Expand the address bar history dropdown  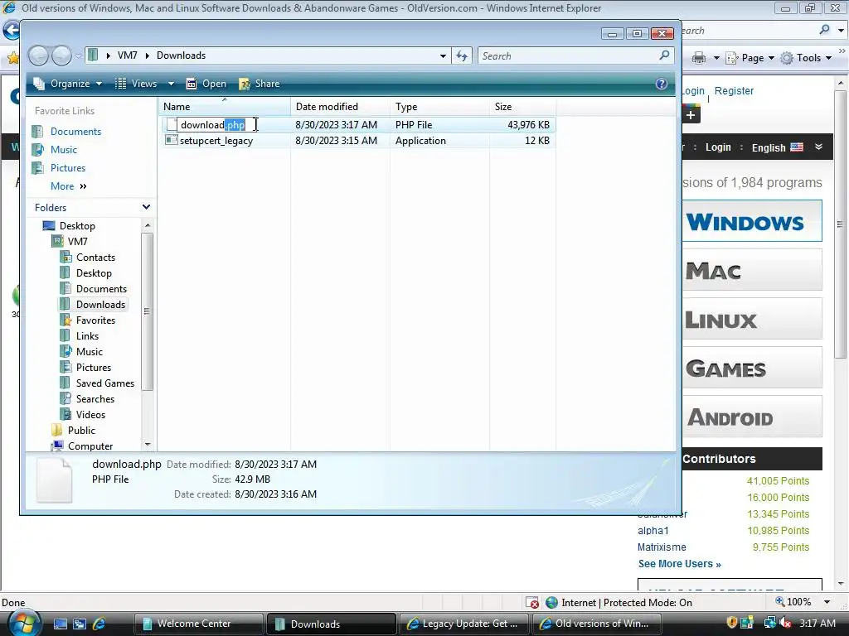[x=443, y=55]
